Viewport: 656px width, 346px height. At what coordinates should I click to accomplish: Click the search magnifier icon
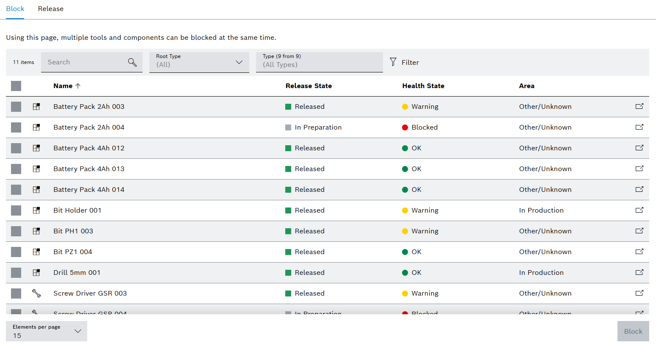[132, 62]
